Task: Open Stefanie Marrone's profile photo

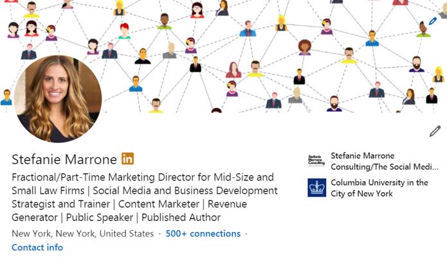Action: coord(58,98)
